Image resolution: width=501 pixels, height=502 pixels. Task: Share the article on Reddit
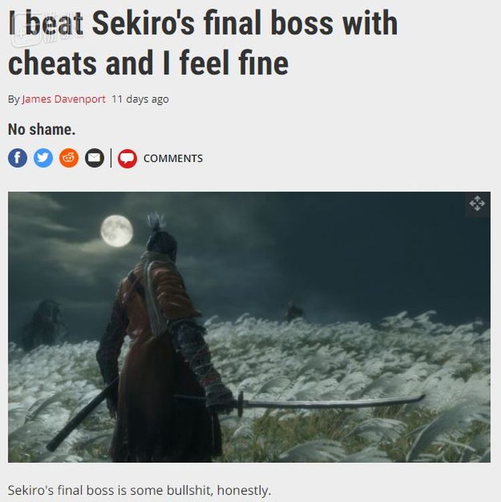pos(69,158)
